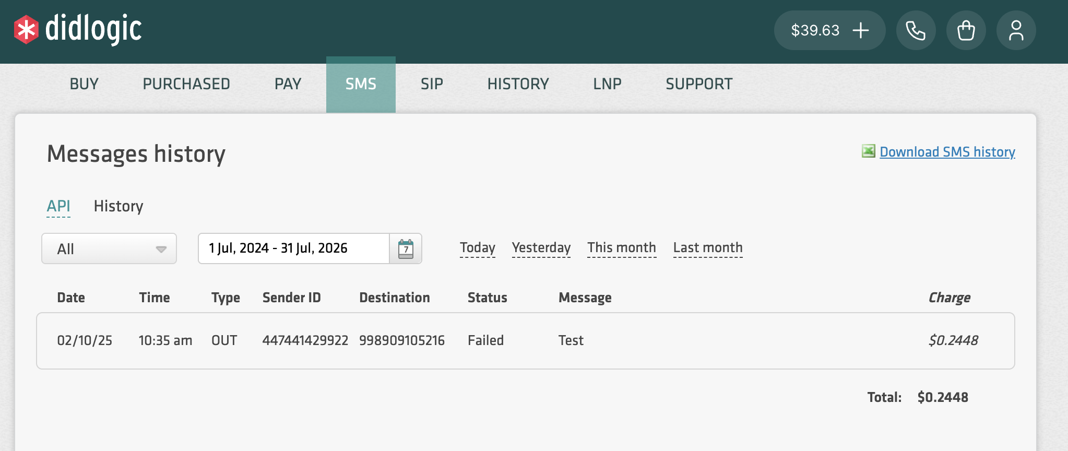Switch to the SIP tab
Viewport: 1068px width, 451px height.
click(432, 84)
